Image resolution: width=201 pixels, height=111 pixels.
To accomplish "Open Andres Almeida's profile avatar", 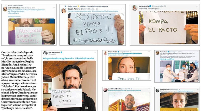I will [x=5, y=9].
